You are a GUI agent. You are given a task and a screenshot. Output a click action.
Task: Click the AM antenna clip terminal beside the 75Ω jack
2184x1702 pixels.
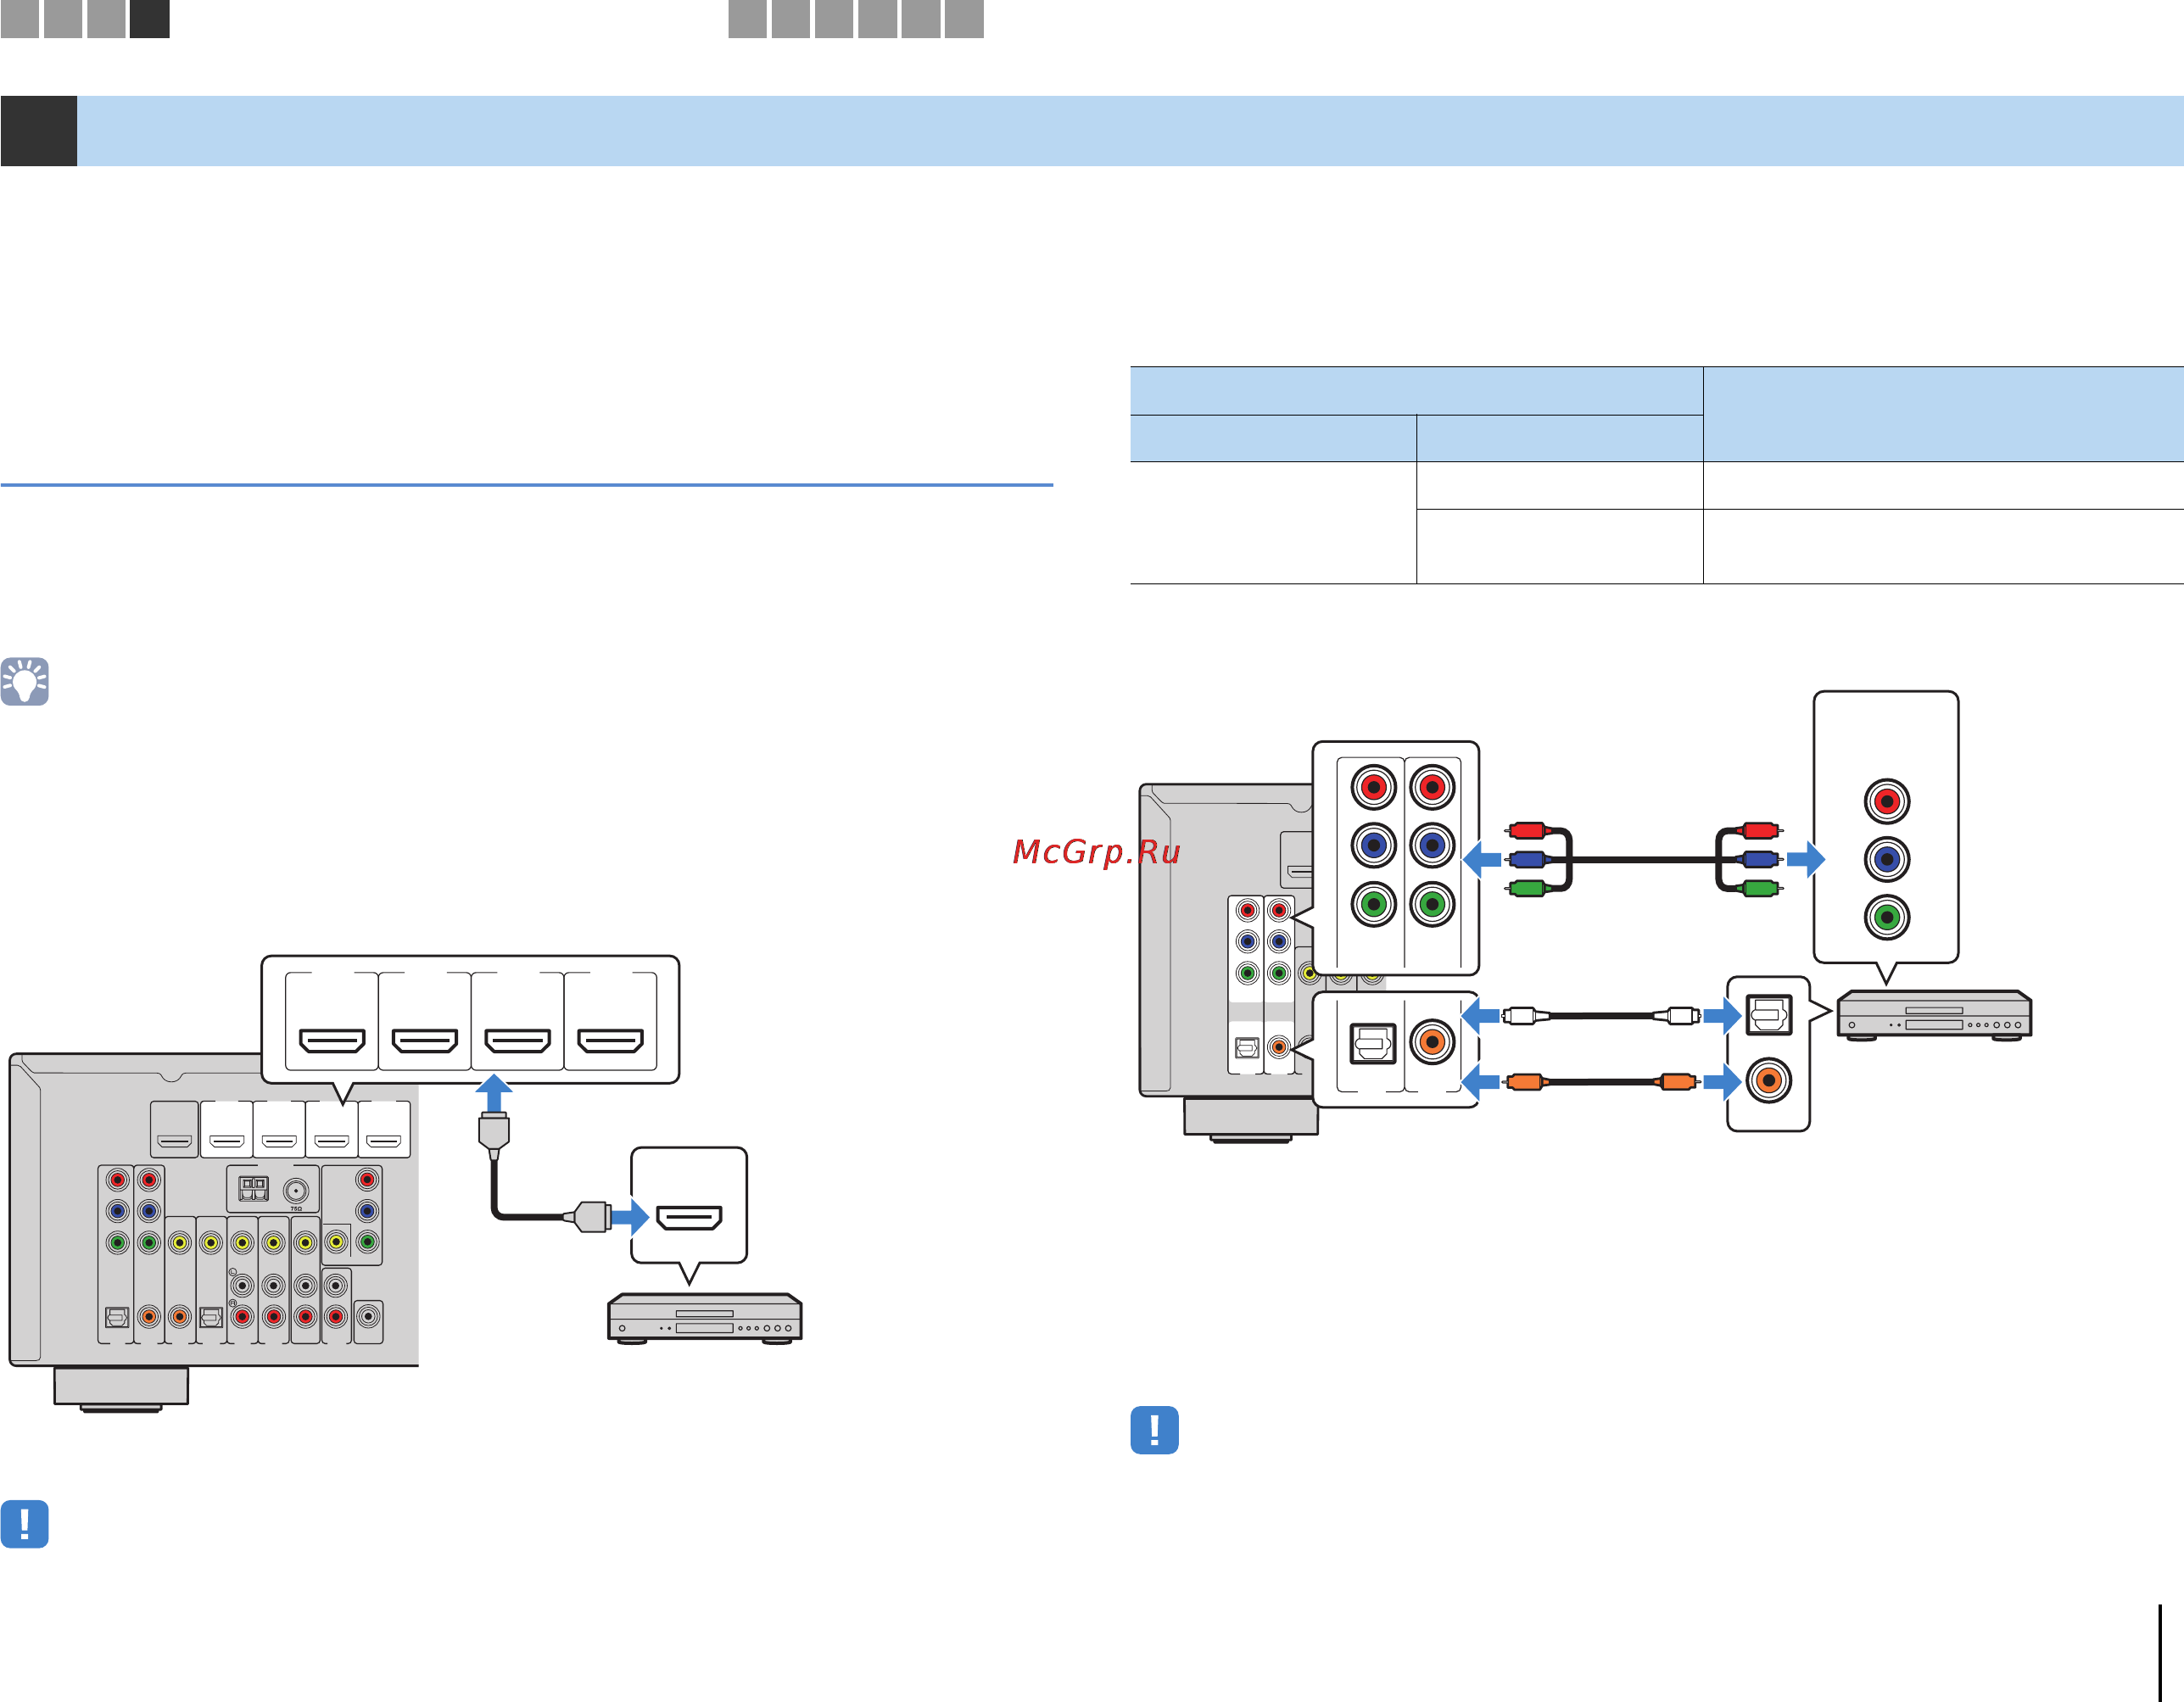[253, 1189]
